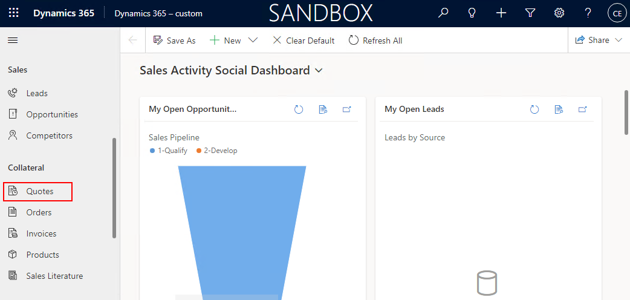
Task: Open the settings gear icon
Action: pyautogui.click(x=559, y=13)
